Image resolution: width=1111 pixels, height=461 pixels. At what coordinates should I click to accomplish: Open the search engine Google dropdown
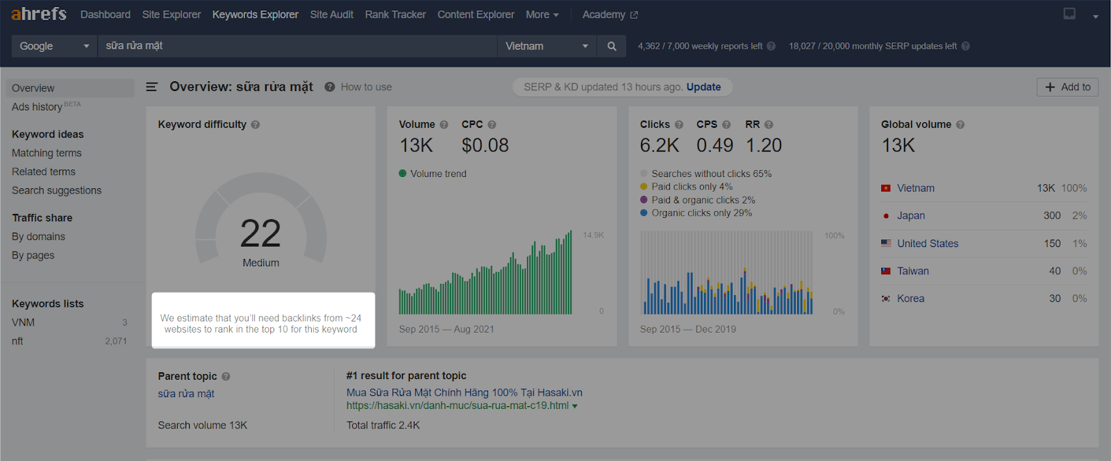pos(54,46)
